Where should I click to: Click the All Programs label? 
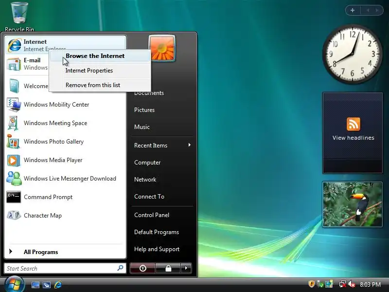41,252
